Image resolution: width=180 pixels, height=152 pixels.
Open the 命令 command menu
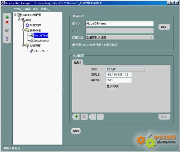point(35,9)
